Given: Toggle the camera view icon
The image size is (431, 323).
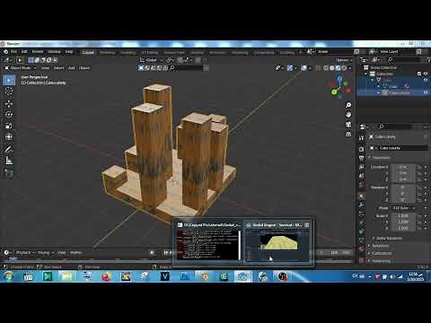Looking at the screenshot, I should [x=348, y=124].
